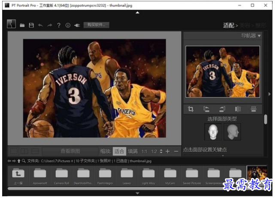Screen dimensions: 276x198
Task: Go back in file browser
Action: pyautogui.click(x=9, y=161)
